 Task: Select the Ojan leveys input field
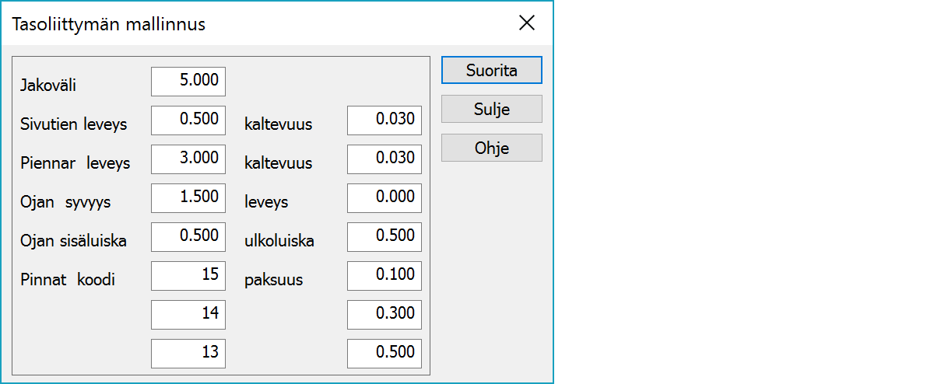(x=384, y=198)
